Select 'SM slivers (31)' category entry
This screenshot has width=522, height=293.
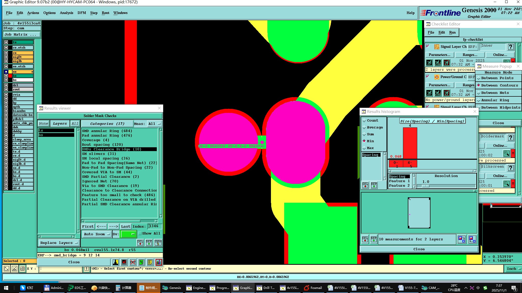[99, 154]
